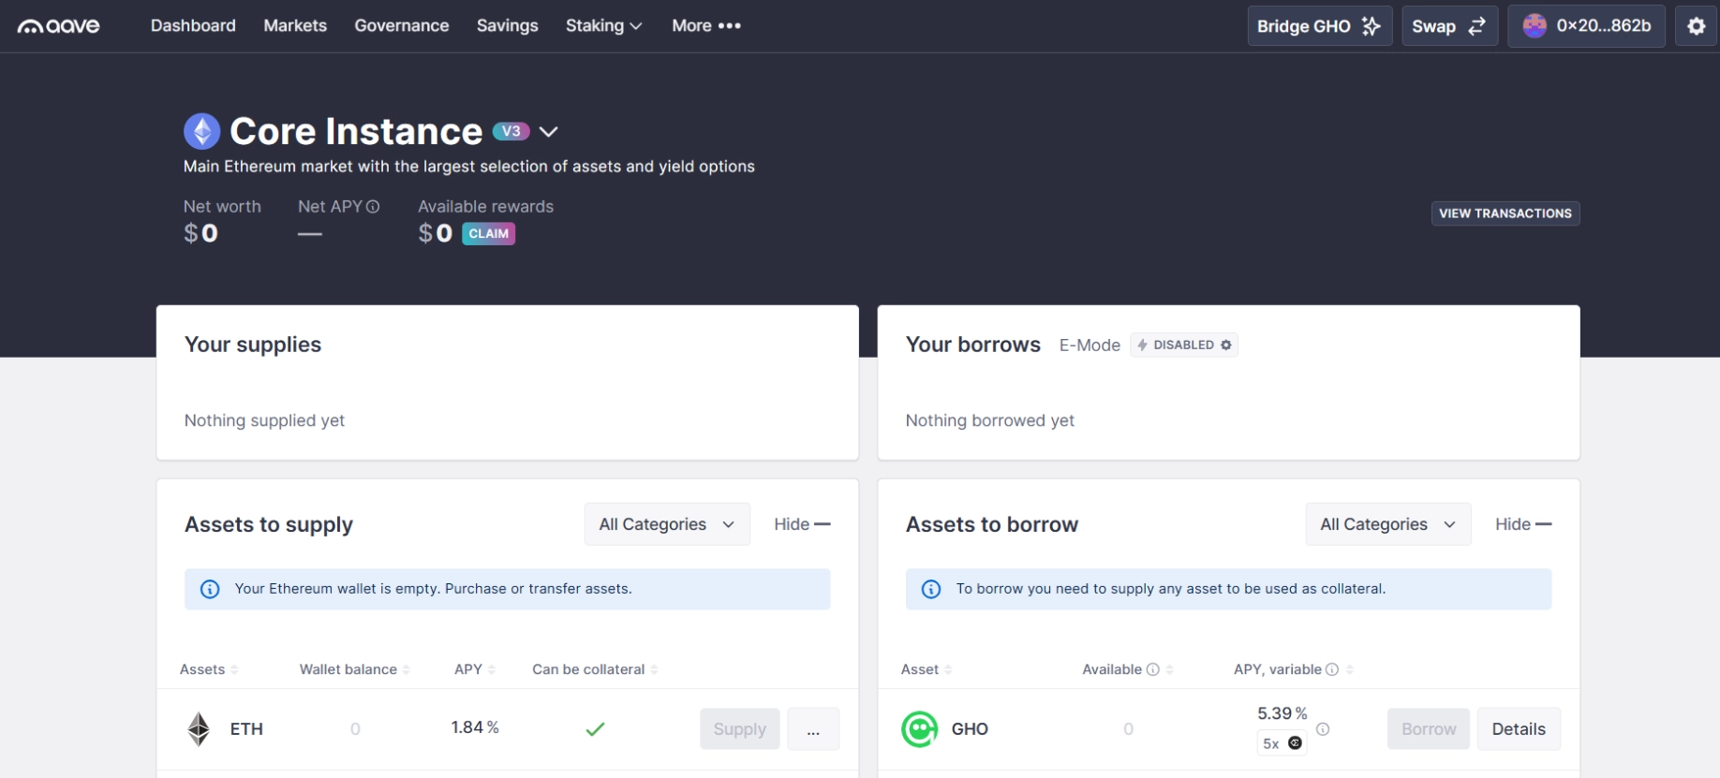
Task: Open All Categories dropdown in Assets to supply
Action: pos(666,524)
